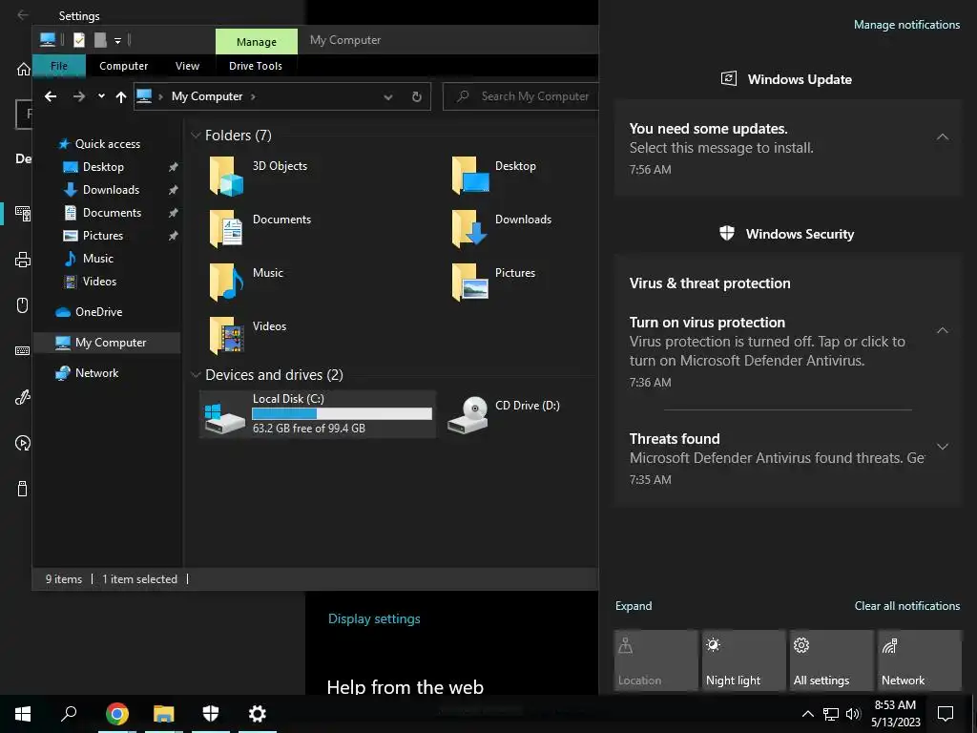This screenshot has width=977, height=733.
Task: Open the Network quick action tile
Action: pos(919,660)
